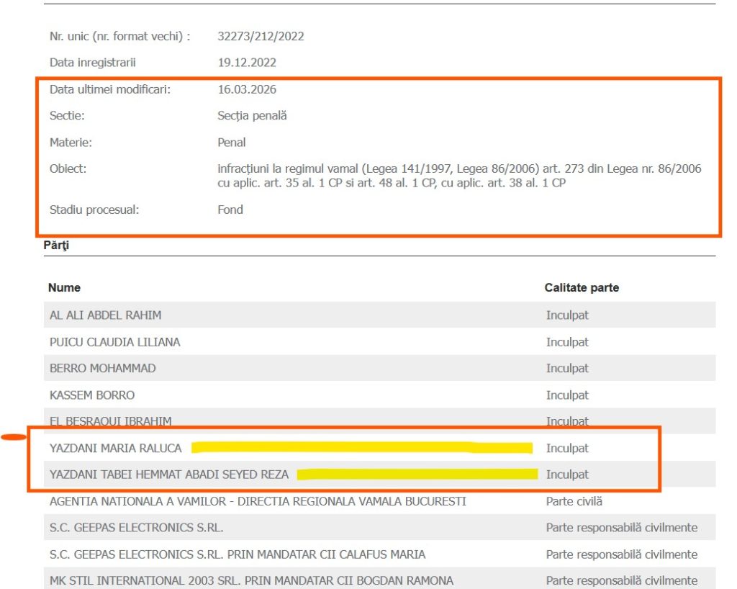Select the EL BESRAOUI IBRAHIM row
Screen dimensions: 737x589
[380, 421]
